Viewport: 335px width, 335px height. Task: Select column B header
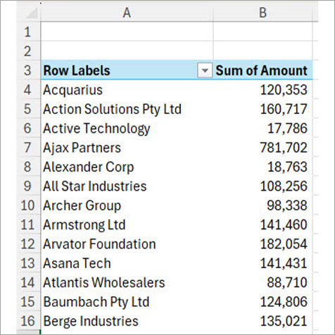[263, 13]
